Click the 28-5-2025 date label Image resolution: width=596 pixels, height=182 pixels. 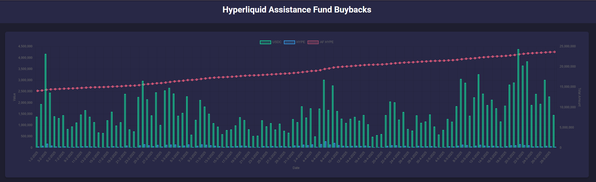tap(545, 157)
